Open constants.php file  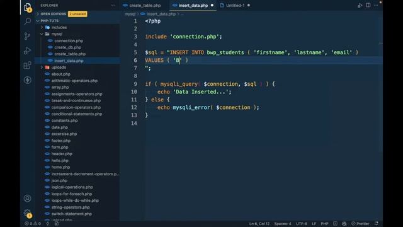coord(64,120)
